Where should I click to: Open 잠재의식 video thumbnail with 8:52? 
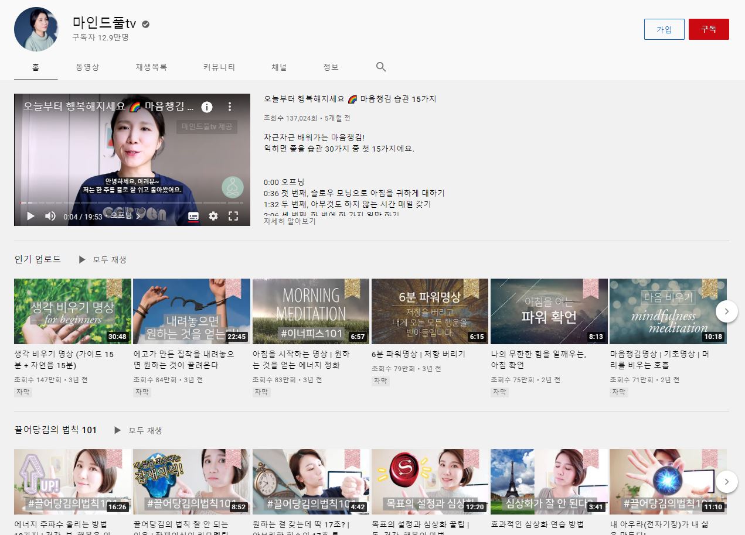pyautogui.click(x=192, y=482)
